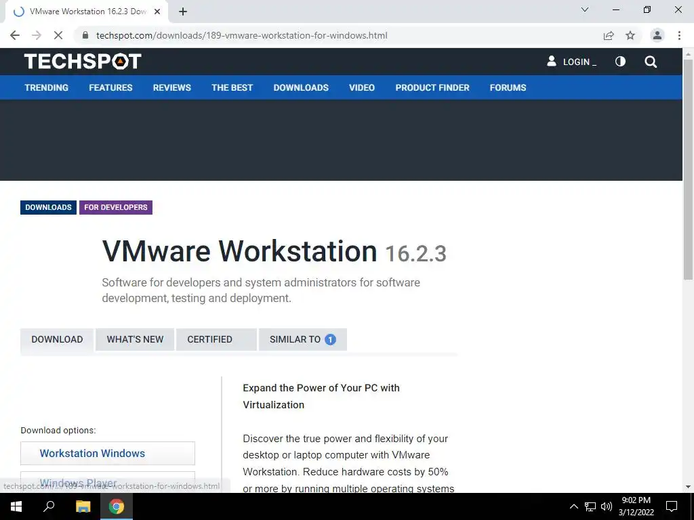Click the browser forward arrow

37,35
